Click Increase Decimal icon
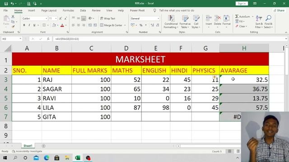This screenshot has height=162, width=289. point(152,25)
